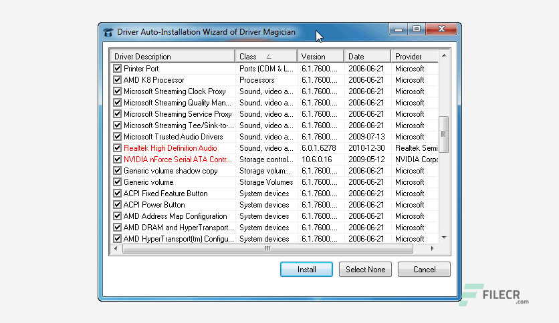This screenshot has width=559, height=323.
Task: Toggle Microsoft Streaming Tee/Sink-to-Sink checkbox
Action: 117,125
